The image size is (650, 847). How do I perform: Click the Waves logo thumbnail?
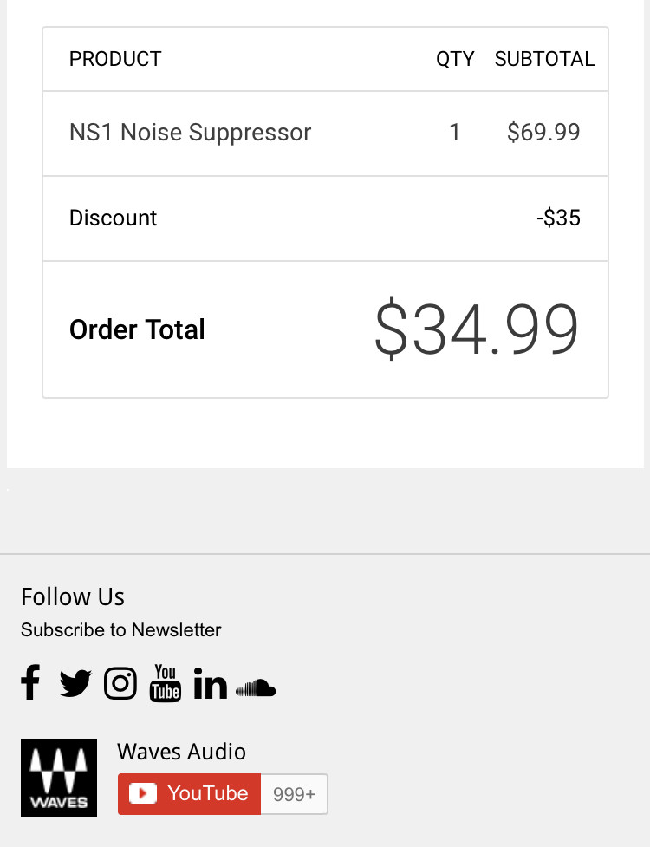[59, 778]
